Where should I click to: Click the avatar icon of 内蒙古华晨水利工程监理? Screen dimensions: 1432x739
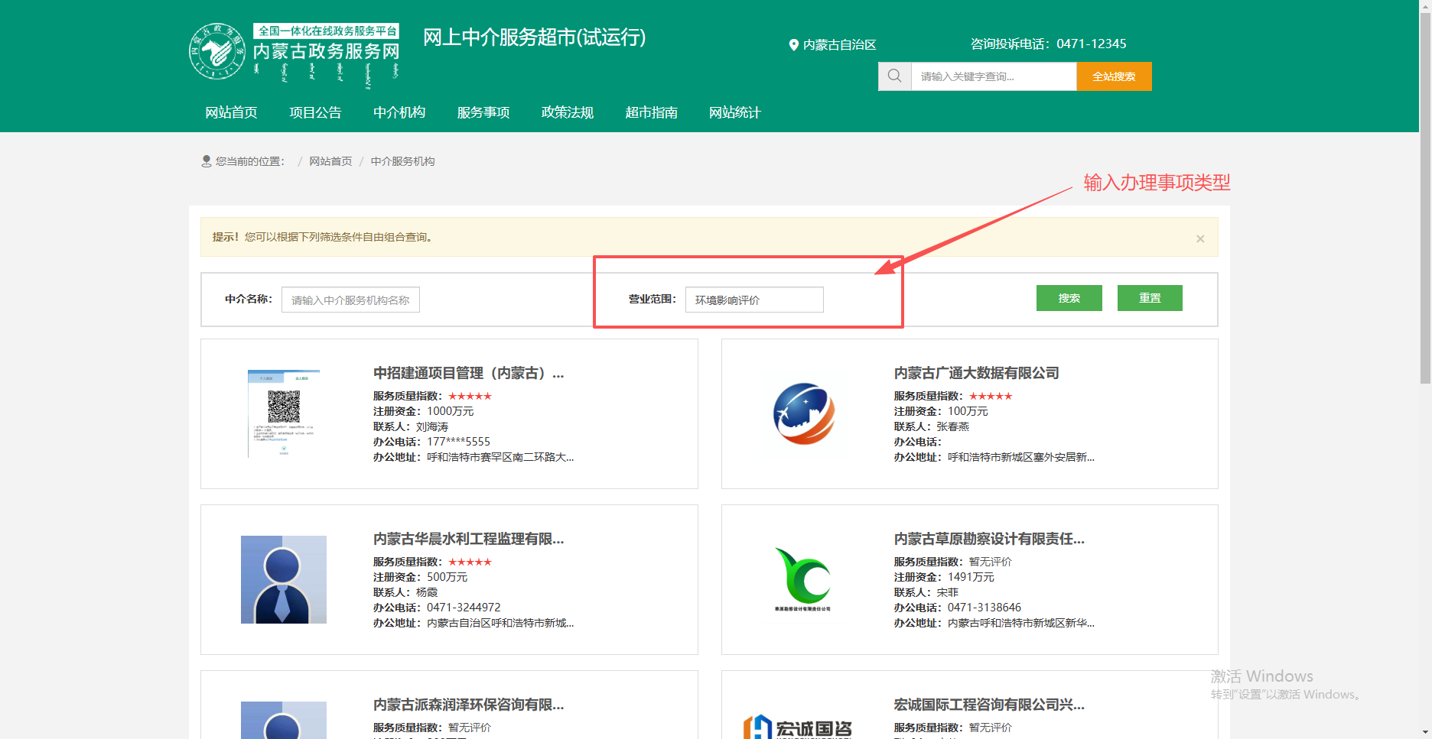(x=283, y=579)
